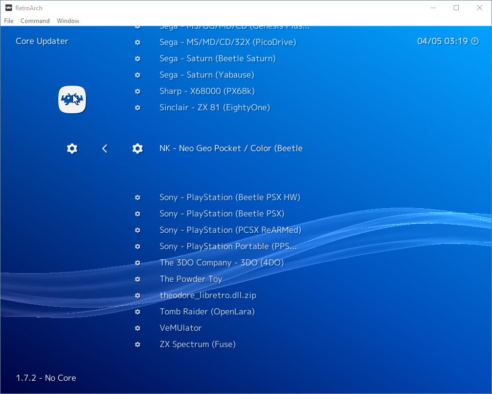The height and width of the screenshot is (394, 492).
Task: Download highlighted NK - Neo Geo Pocket core
Action: click(231, 149)
